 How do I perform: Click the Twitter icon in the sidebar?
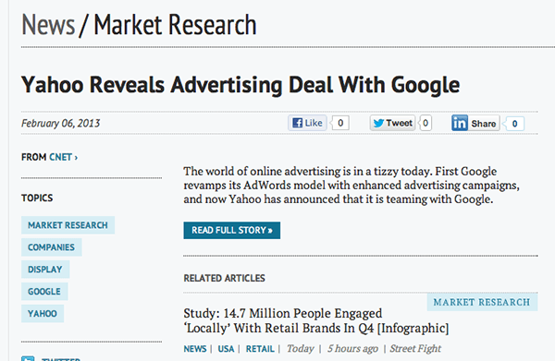point(28,358)
